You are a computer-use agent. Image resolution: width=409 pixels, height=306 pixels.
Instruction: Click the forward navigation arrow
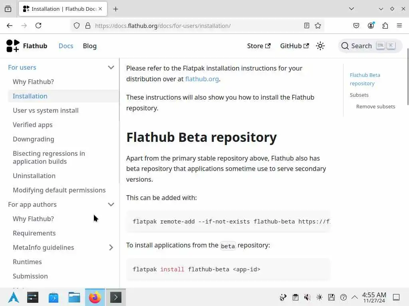tap(24, 25)
